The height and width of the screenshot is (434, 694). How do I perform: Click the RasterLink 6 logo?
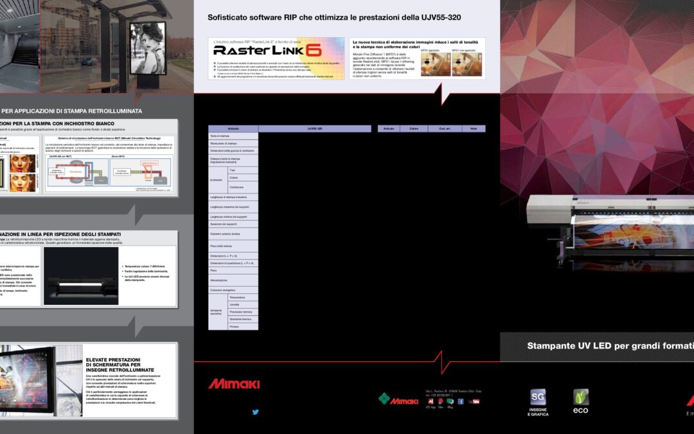click(267, 51)
